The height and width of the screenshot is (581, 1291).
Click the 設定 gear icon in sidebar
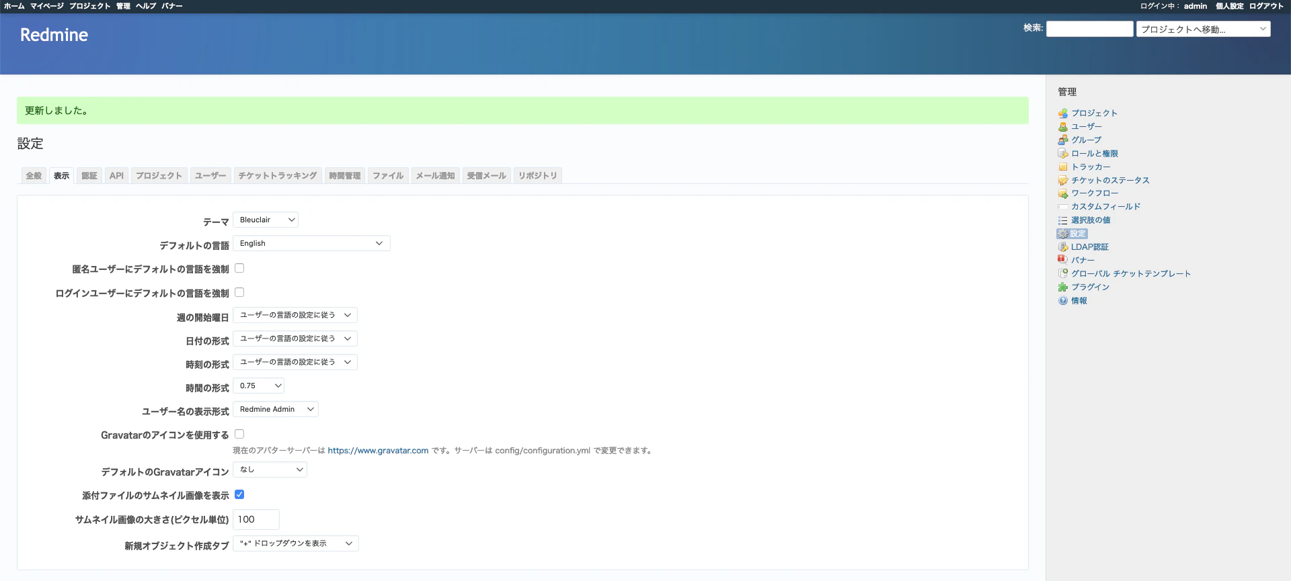pos(1062,234)
